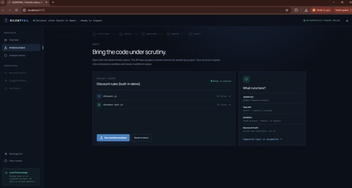This screenshot has width=352, height=188.
Task: Click the checkmark on the discount.js row
Action: click(230, 96)
